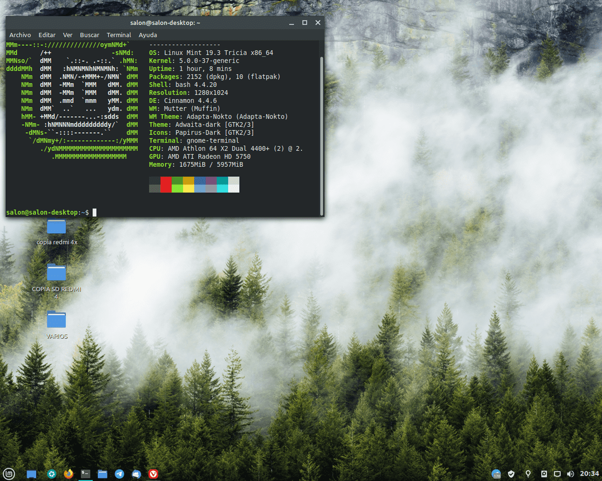Click the 'Uptime: 1 hour, 8 mins' line
Image resolution: width=602 pixels, height=481 pixels.
click(x=191, y=69)
